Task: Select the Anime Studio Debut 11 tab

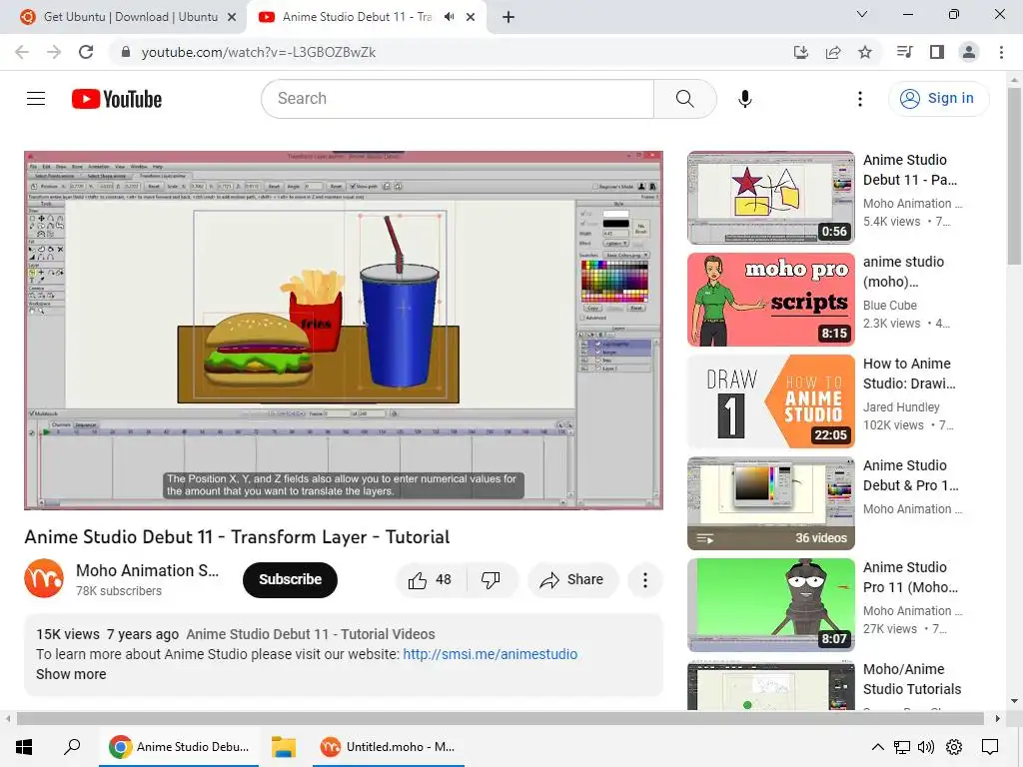Action: click(x=357, y=17)
